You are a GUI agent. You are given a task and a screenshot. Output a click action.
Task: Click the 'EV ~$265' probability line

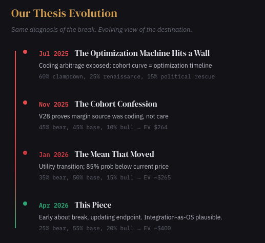(105, 177)
